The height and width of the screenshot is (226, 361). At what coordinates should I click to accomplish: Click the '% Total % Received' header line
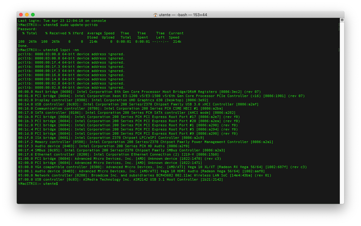pos(103,33)
